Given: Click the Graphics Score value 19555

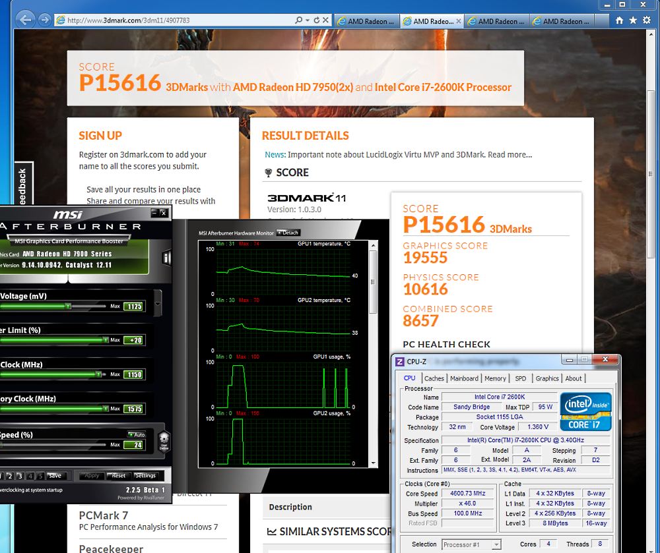Looking at the screenshot, I should click(x=425, y=258).
